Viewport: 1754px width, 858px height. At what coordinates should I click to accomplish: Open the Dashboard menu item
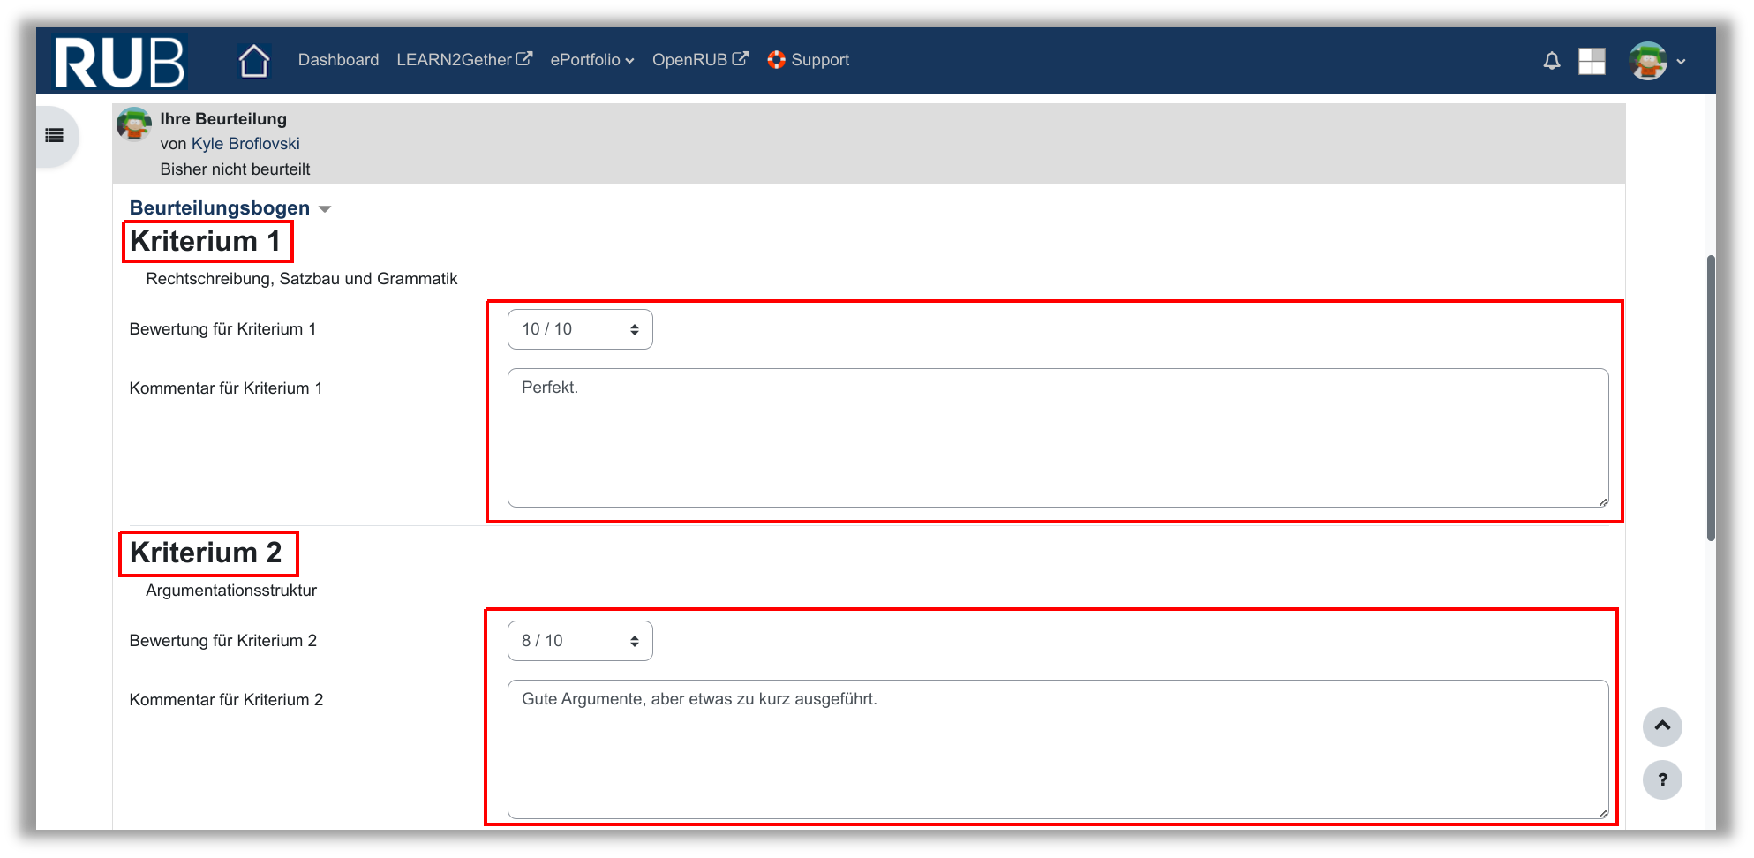tap(338, 60)
